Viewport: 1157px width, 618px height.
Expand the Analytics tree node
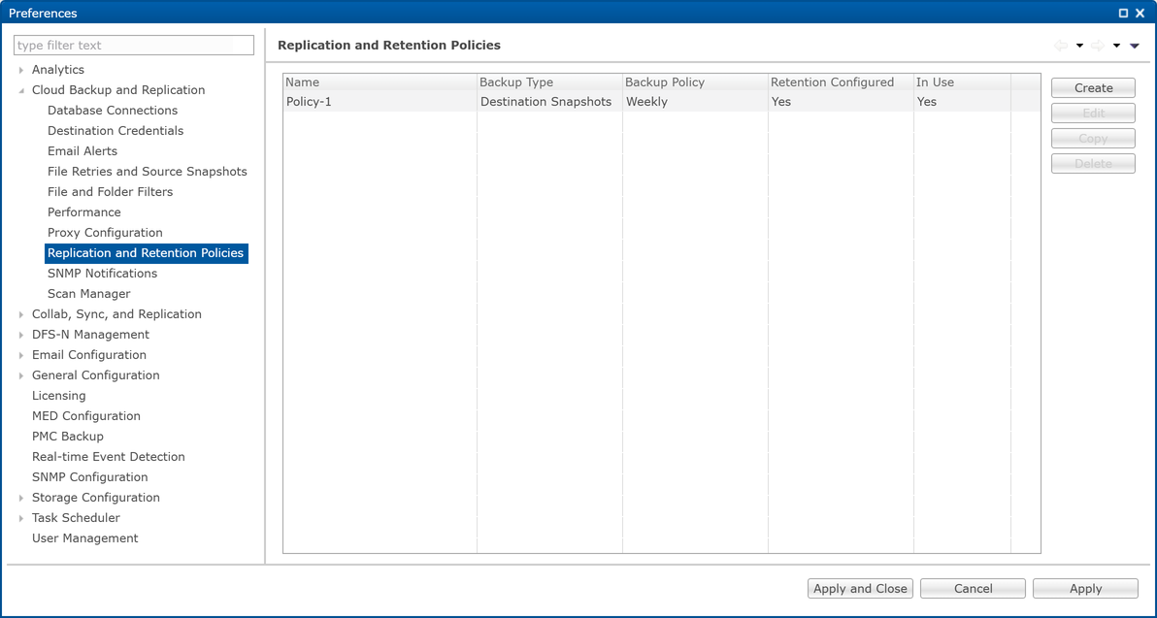[x=22, y=70]
